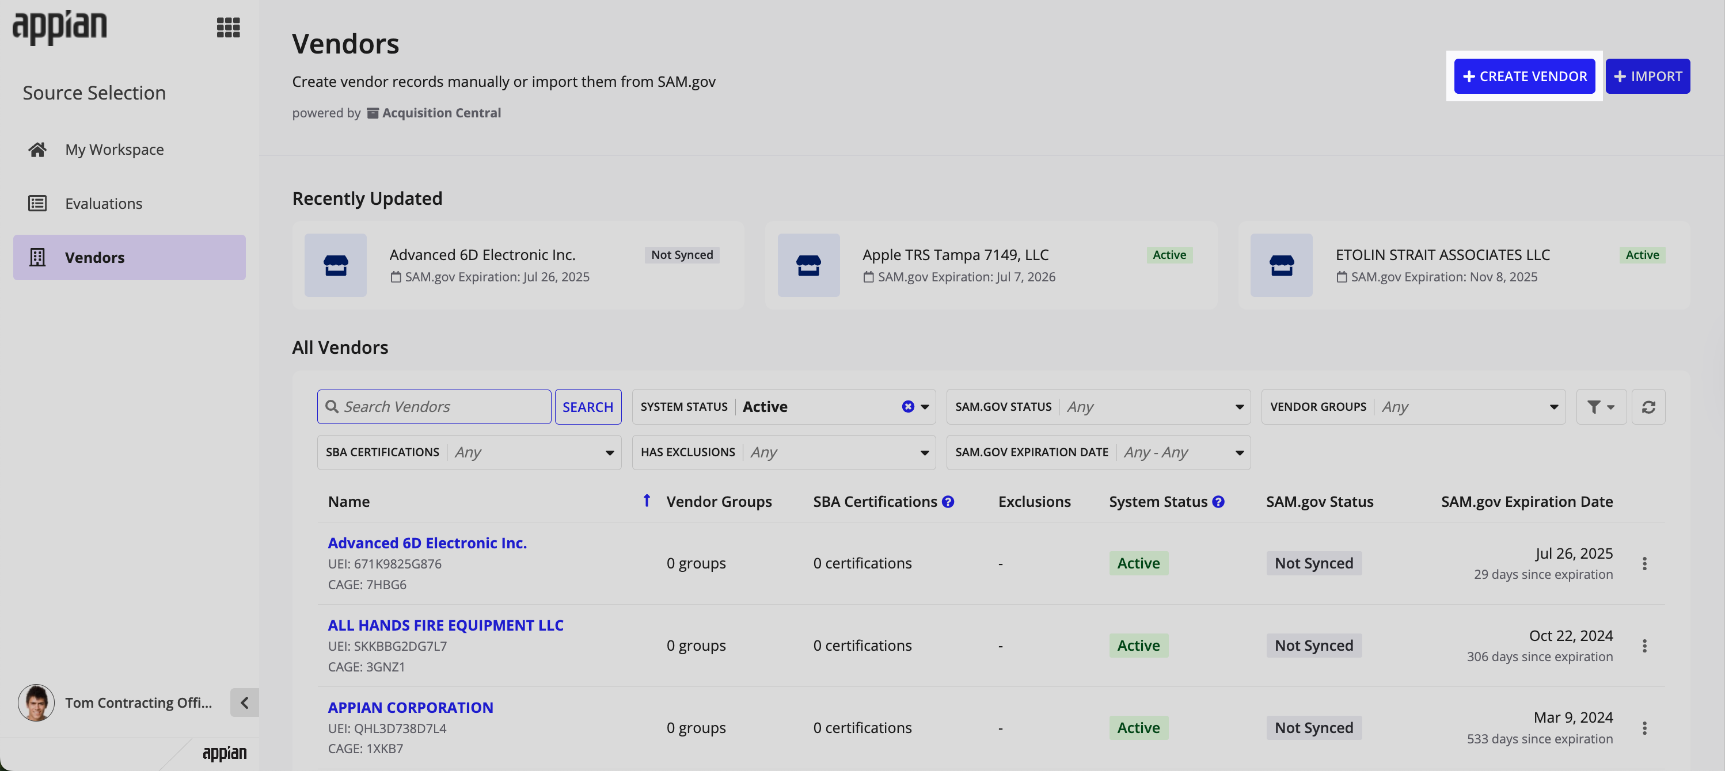
Task: Open the filter funnel menu
Action: click(1601, 406)
